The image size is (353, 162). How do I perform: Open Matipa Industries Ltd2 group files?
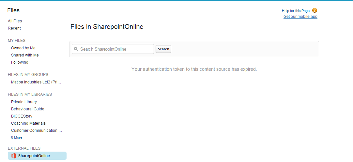[36, 82]
